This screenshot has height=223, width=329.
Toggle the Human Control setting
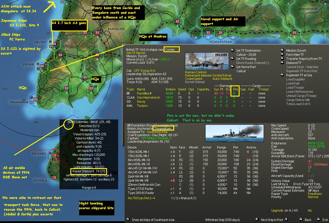(196, 72)
